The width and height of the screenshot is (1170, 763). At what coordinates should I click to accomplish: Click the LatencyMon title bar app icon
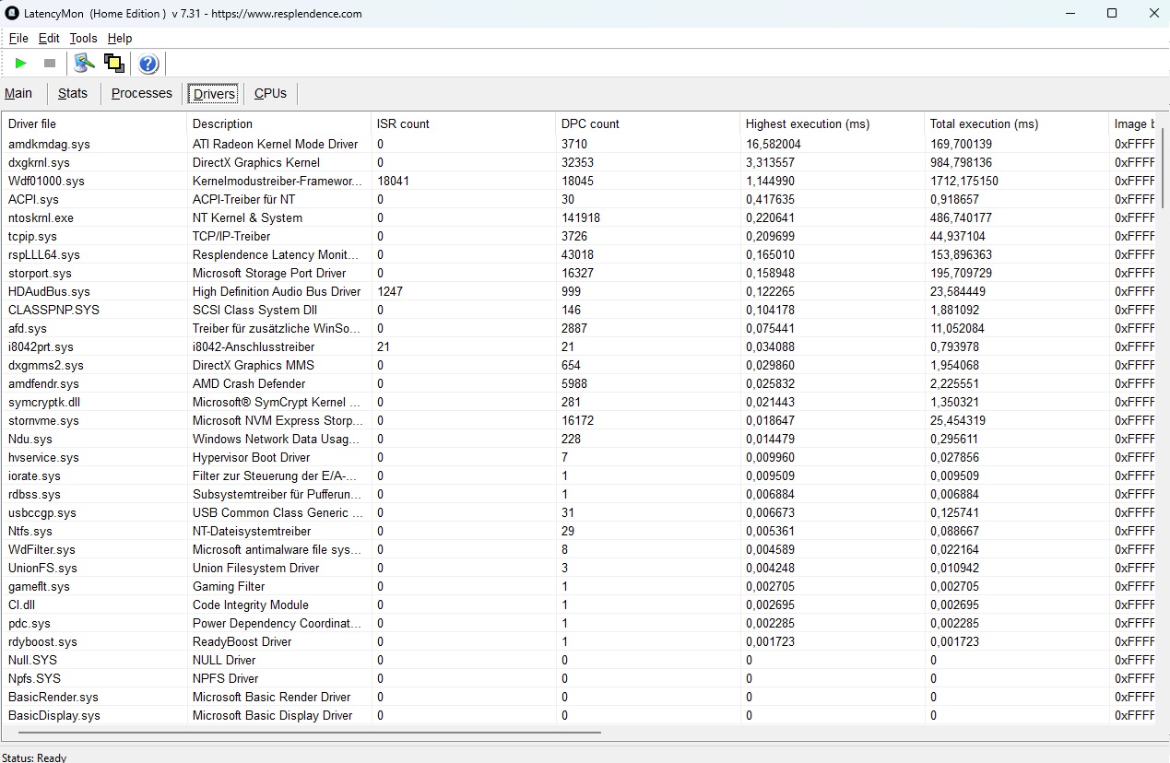(x=12, y=14)
